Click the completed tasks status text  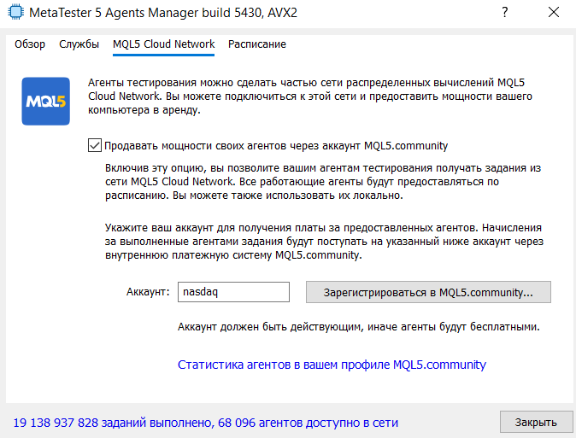coord(206,423)
